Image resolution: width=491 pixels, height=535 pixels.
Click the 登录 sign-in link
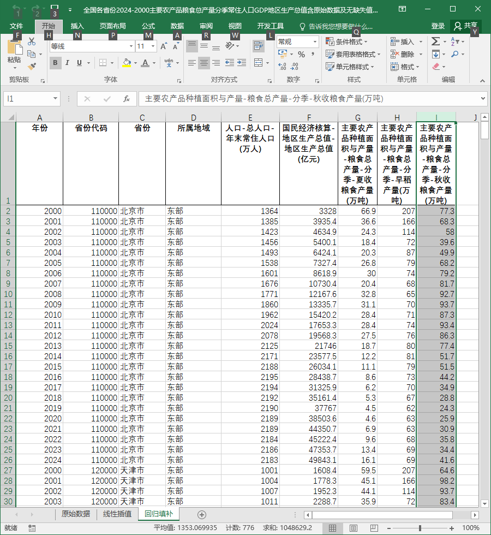[438, 26]
